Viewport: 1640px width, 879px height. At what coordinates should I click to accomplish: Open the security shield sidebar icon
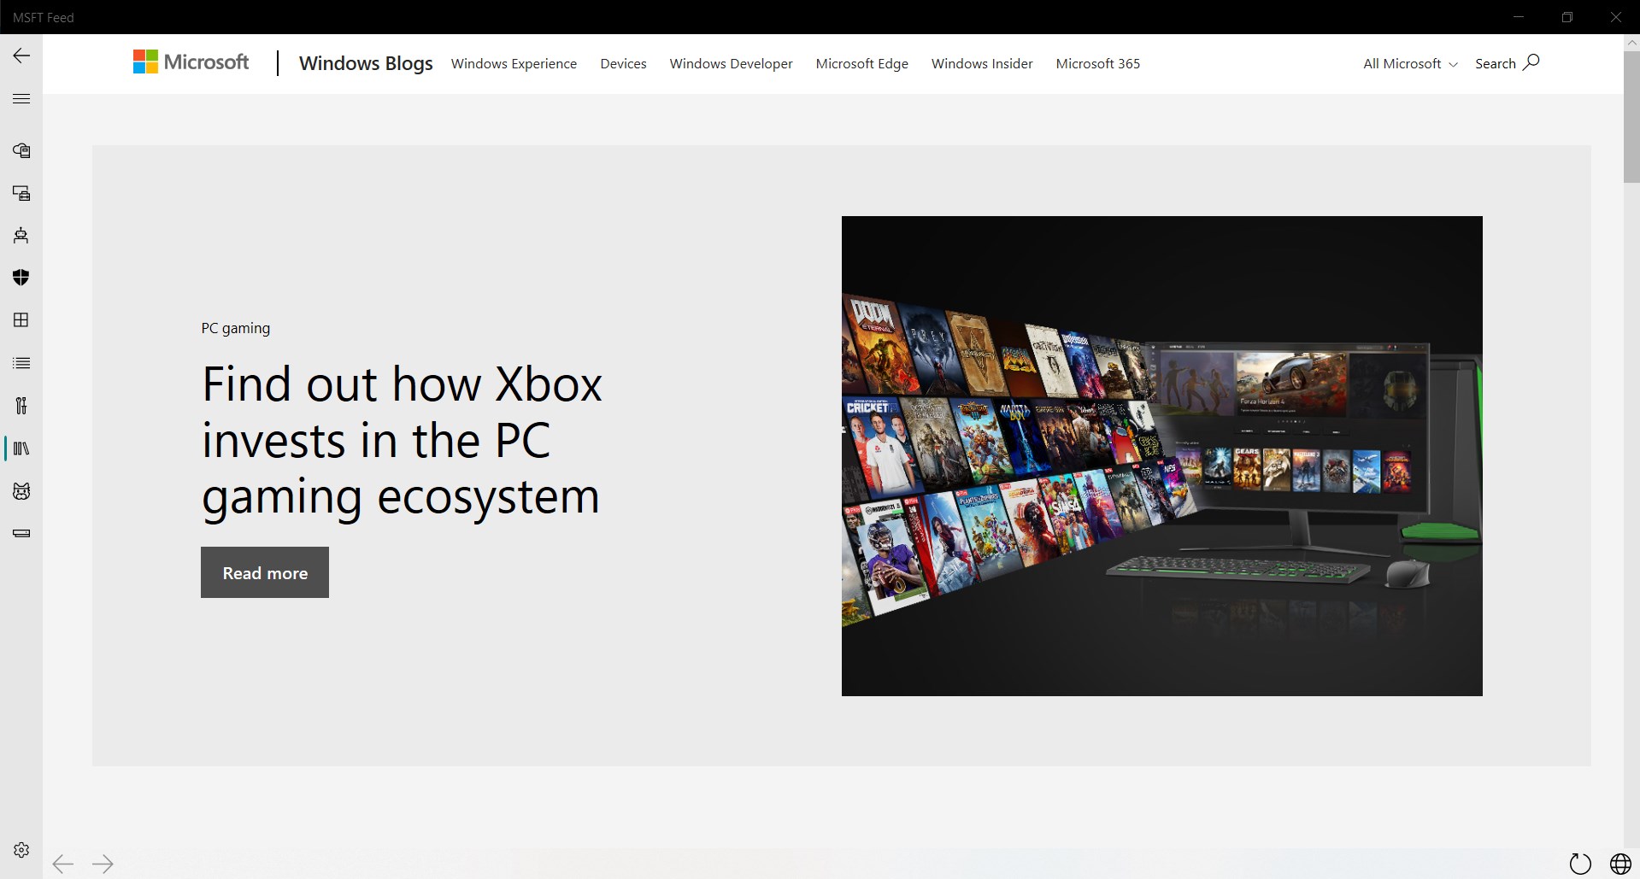21,278
